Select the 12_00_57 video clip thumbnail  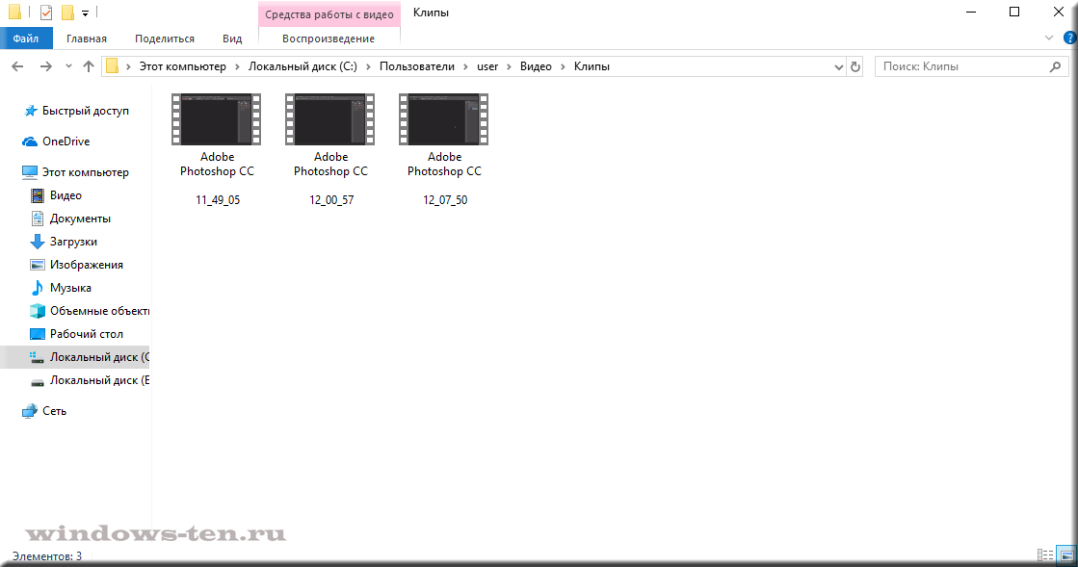click(330, 118)
